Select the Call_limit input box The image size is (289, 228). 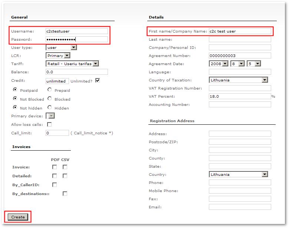click(57, 133)
